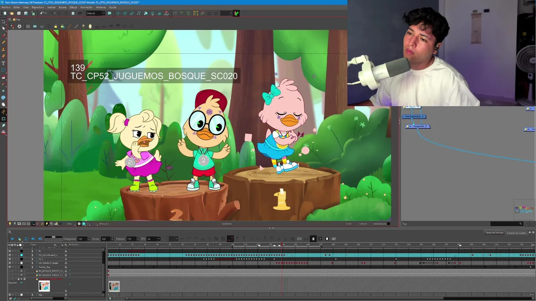Click the timeline zoom slider at the bottom
This screenshot has height=301, width=536.
(x=118, y=298)
